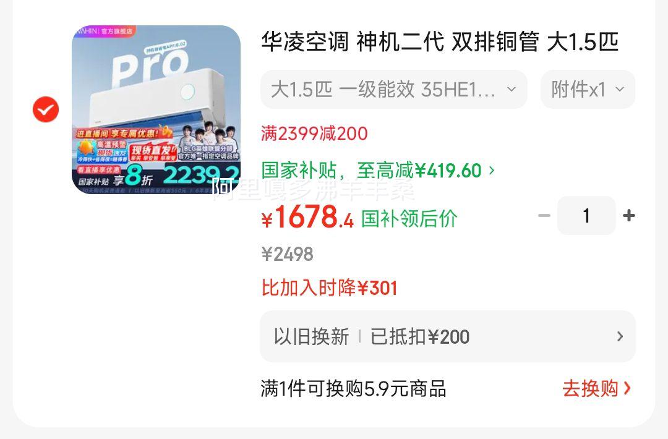668x439 pixels.
Task: Increase quantity with the plus icon
Action: pyautogui.click(x=629, y=215)
